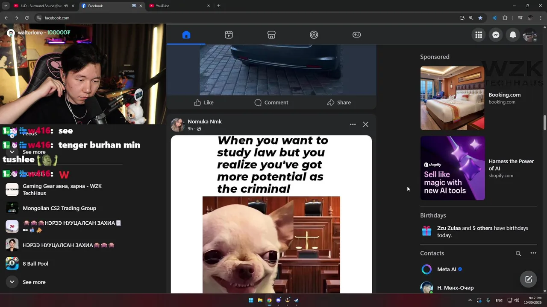Click the birthday gift icon

click(426, 231)
